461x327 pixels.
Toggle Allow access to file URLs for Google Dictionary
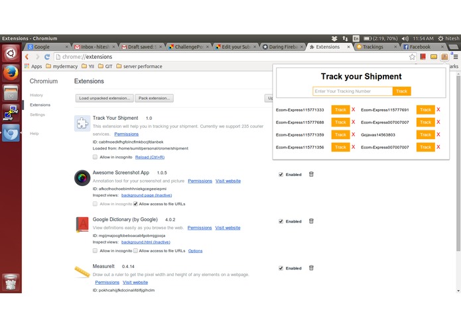point(135,251)
